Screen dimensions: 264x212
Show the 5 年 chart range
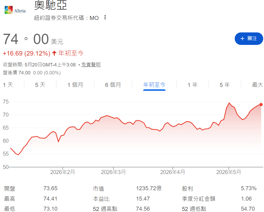225,85
